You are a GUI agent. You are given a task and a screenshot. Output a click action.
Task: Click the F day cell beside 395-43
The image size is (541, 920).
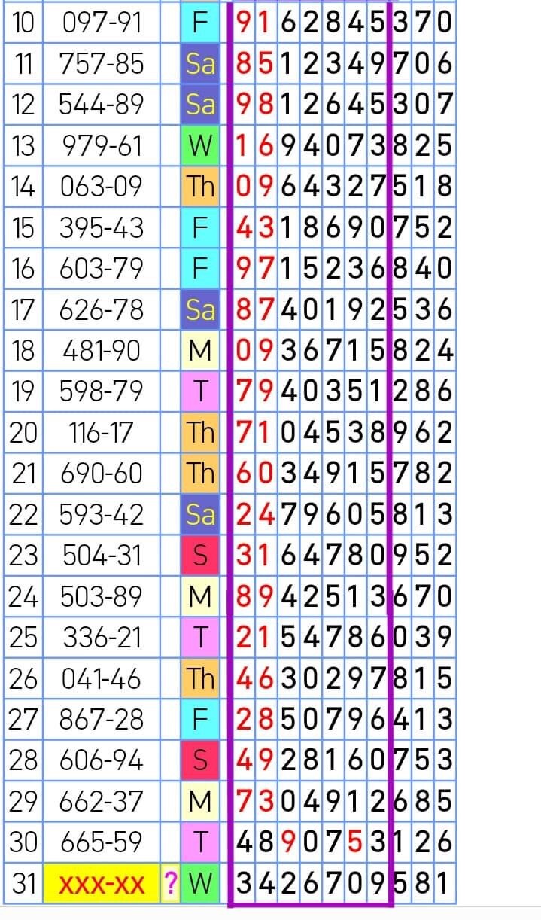click(200, 227)
